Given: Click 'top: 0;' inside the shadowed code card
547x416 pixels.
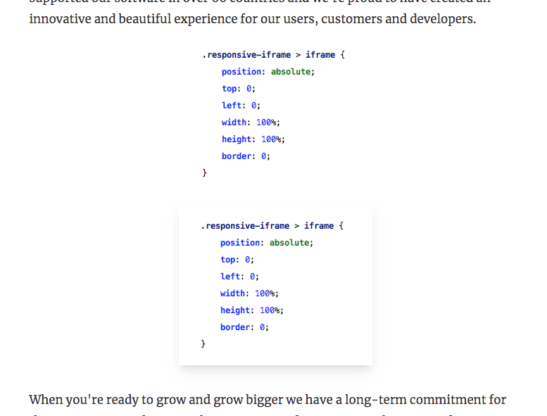Looking at the screenshot, I should point(237,260).
